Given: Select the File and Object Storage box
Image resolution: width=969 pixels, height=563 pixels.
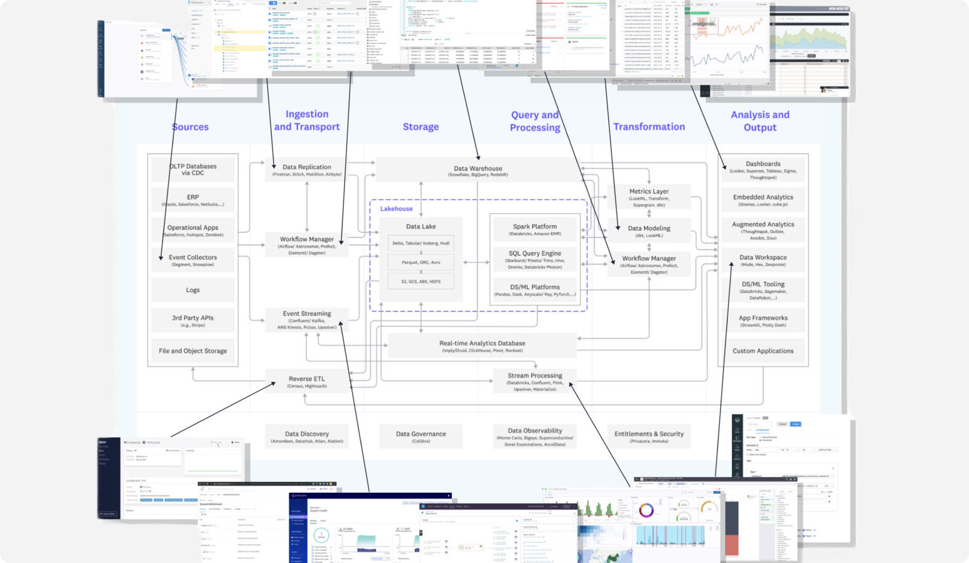Looking at the screenshot, I should pos(193,351).
